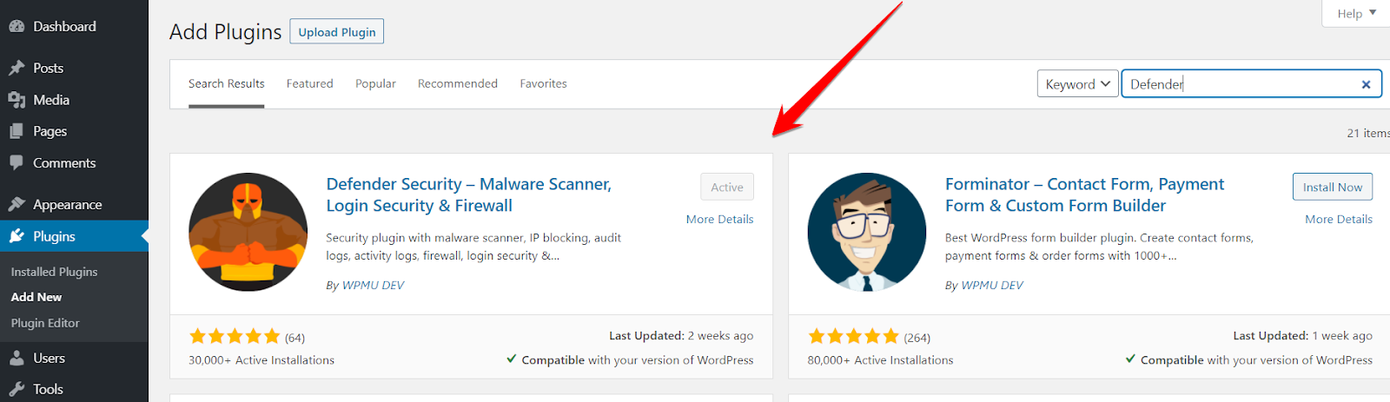
Task: Click the Forminator Compatible with WordPress text
Action: 1249,359
